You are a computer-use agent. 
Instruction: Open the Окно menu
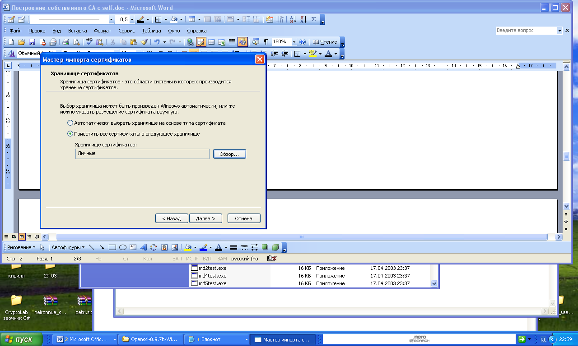[174, 31]
